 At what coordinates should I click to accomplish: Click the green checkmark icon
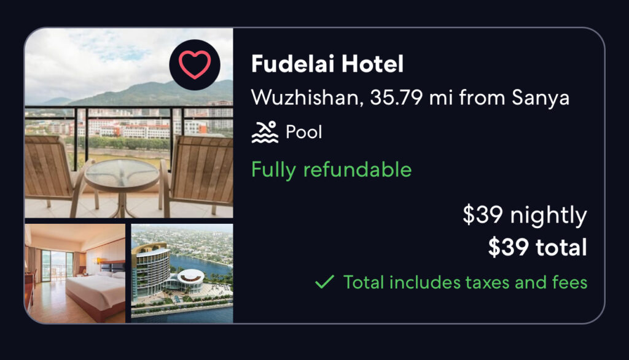[324, 282]
